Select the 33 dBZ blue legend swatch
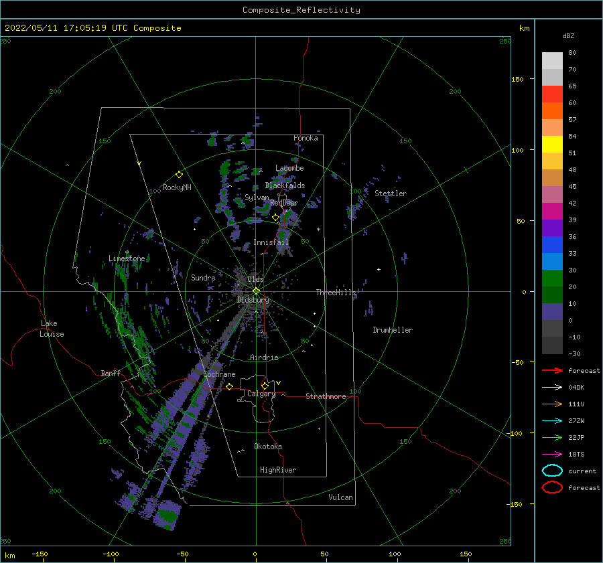Image resolution: width=603 pixels, height=563 pixels. pos(552,244)
